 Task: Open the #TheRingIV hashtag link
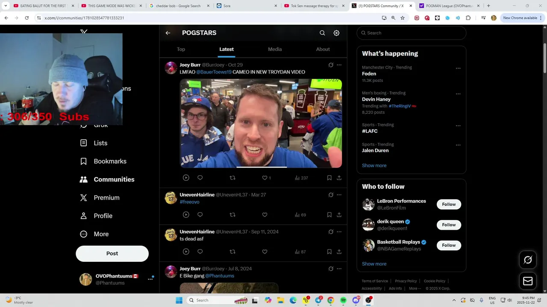point(400,106)
